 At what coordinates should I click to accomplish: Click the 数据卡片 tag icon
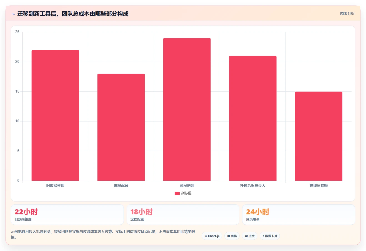coord(263,236)
